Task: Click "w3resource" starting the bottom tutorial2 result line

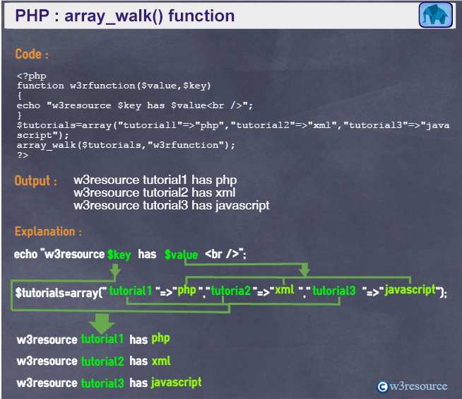Action: click(x=47, y=362)
